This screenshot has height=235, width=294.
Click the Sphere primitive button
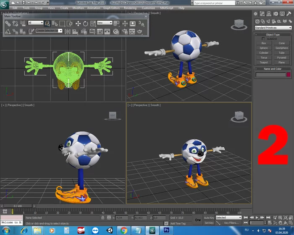point(264,48)
